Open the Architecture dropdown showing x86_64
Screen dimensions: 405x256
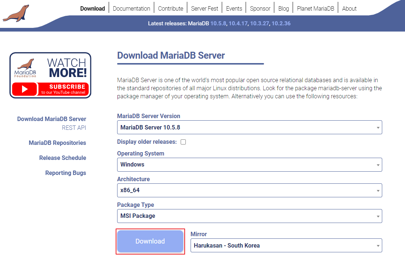[250, 190]
